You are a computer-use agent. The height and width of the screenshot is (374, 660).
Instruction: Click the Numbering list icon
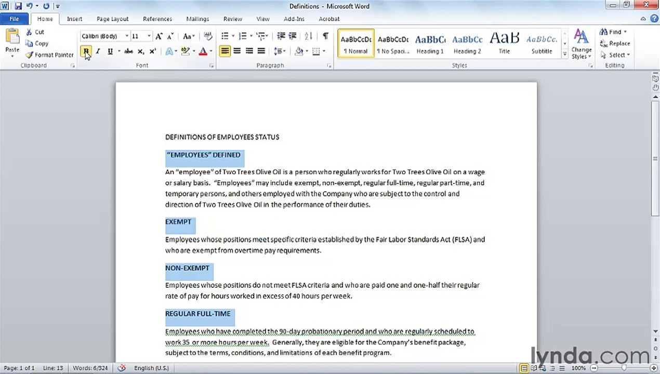pyautogui.click(x=242, y=36)
